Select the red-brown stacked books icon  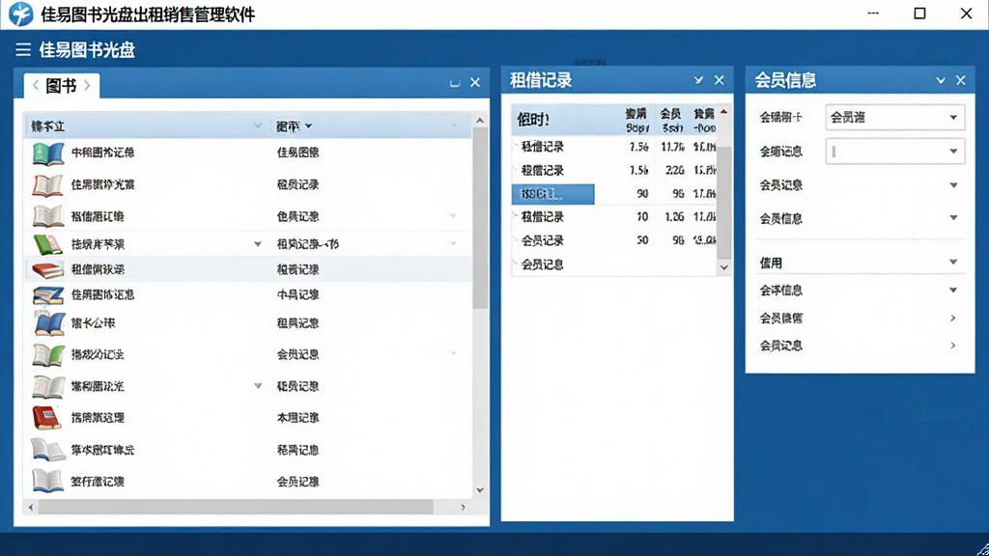(48, 270)
